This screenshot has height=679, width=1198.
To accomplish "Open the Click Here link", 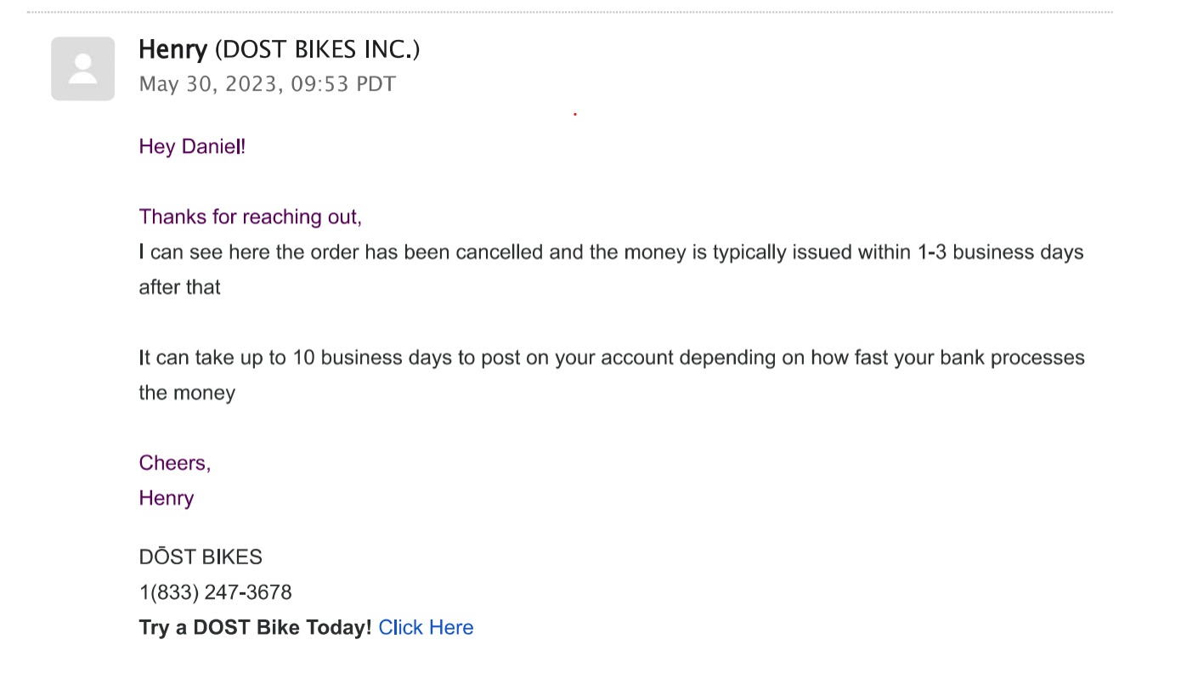I will coord(426,627).
